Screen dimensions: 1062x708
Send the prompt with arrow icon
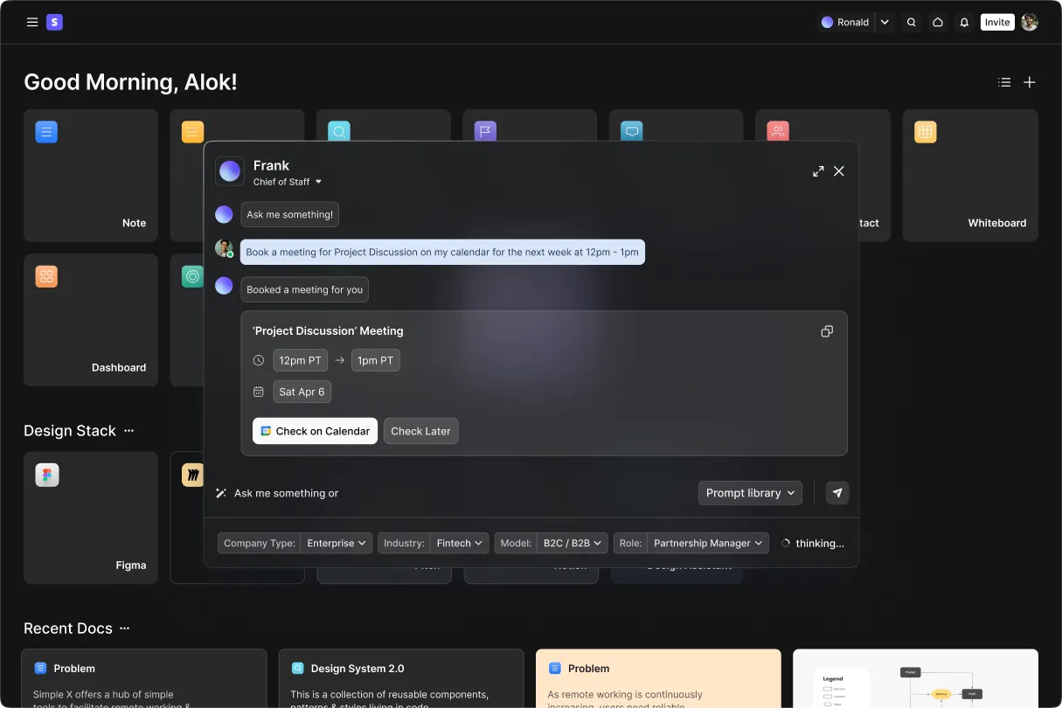pyautogui.click(x=837, y=493)
